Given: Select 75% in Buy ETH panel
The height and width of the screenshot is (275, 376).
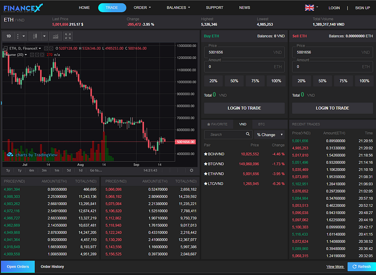Looking at the screenshot, I should tap(255, 81).
